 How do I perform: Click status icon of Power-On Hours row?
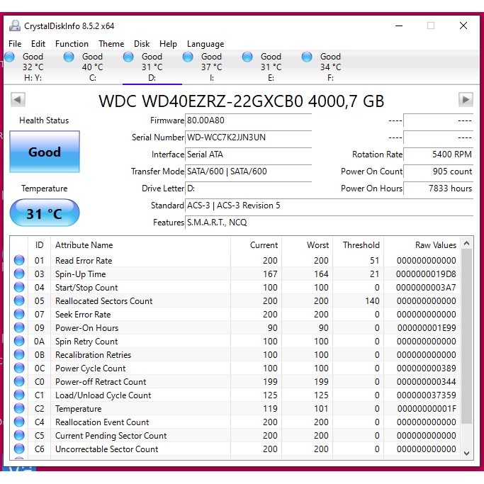point(19,328)
